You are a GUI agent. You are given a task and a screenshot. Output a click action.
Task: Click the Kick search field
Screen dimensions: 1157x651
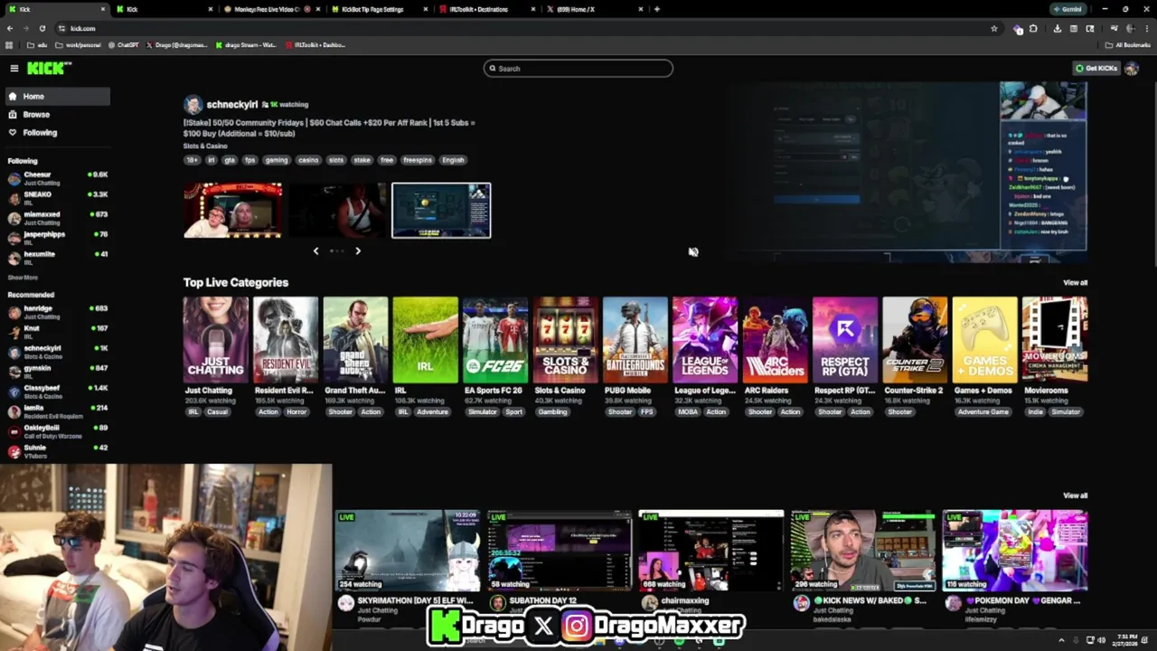pos(578,68)
